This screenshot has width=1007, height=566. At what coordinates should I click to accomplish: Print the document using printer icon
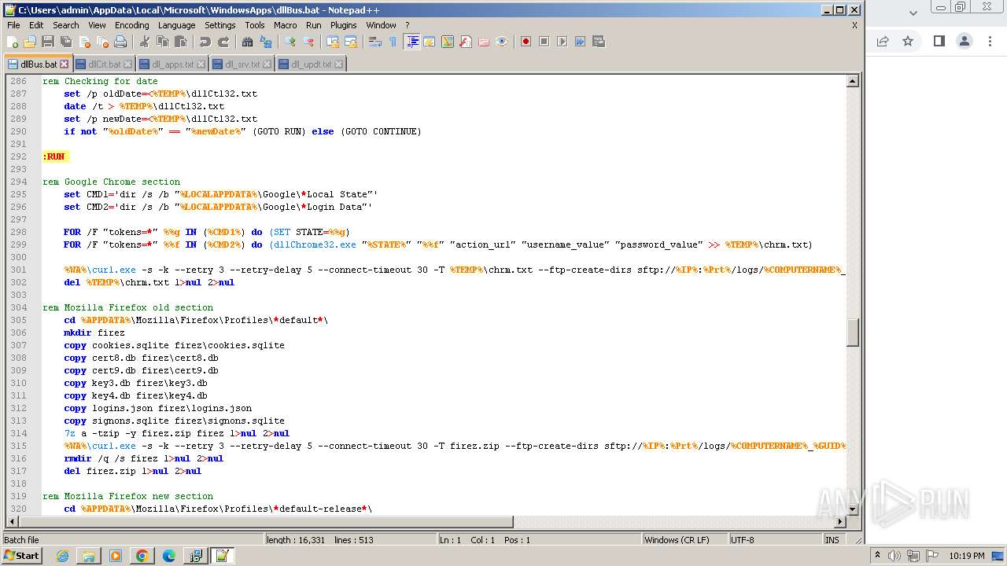120,42
